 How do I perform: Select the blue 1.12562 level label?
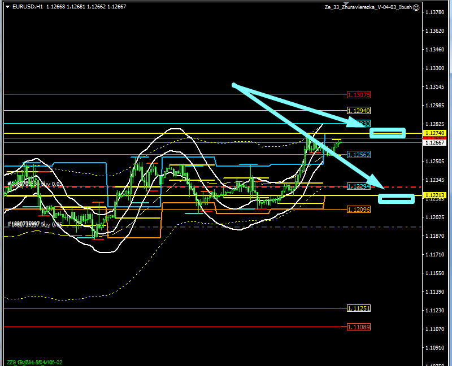click(359, 155)
